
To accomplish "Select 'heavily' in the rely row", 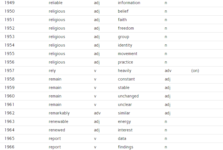I will click(x=125, y=71).
